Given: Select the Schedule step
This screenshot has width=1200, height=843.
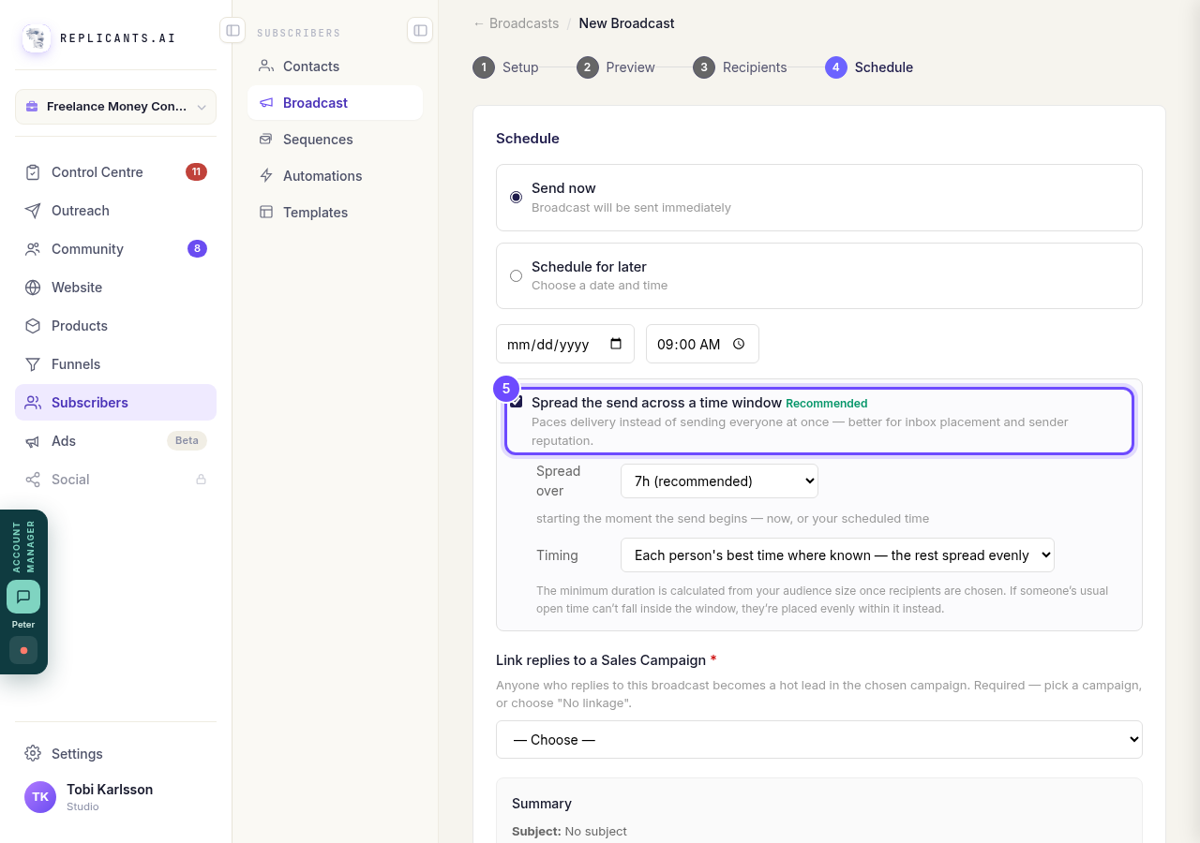Looking at the screenshot, I should click(x=869, y=67).
